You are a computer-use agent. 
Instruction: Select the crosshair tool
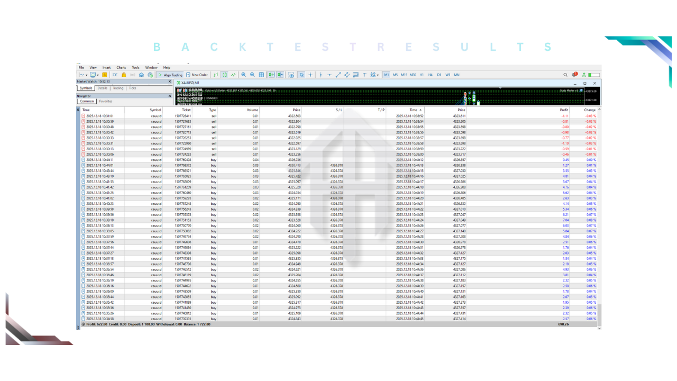click(310, 75)
